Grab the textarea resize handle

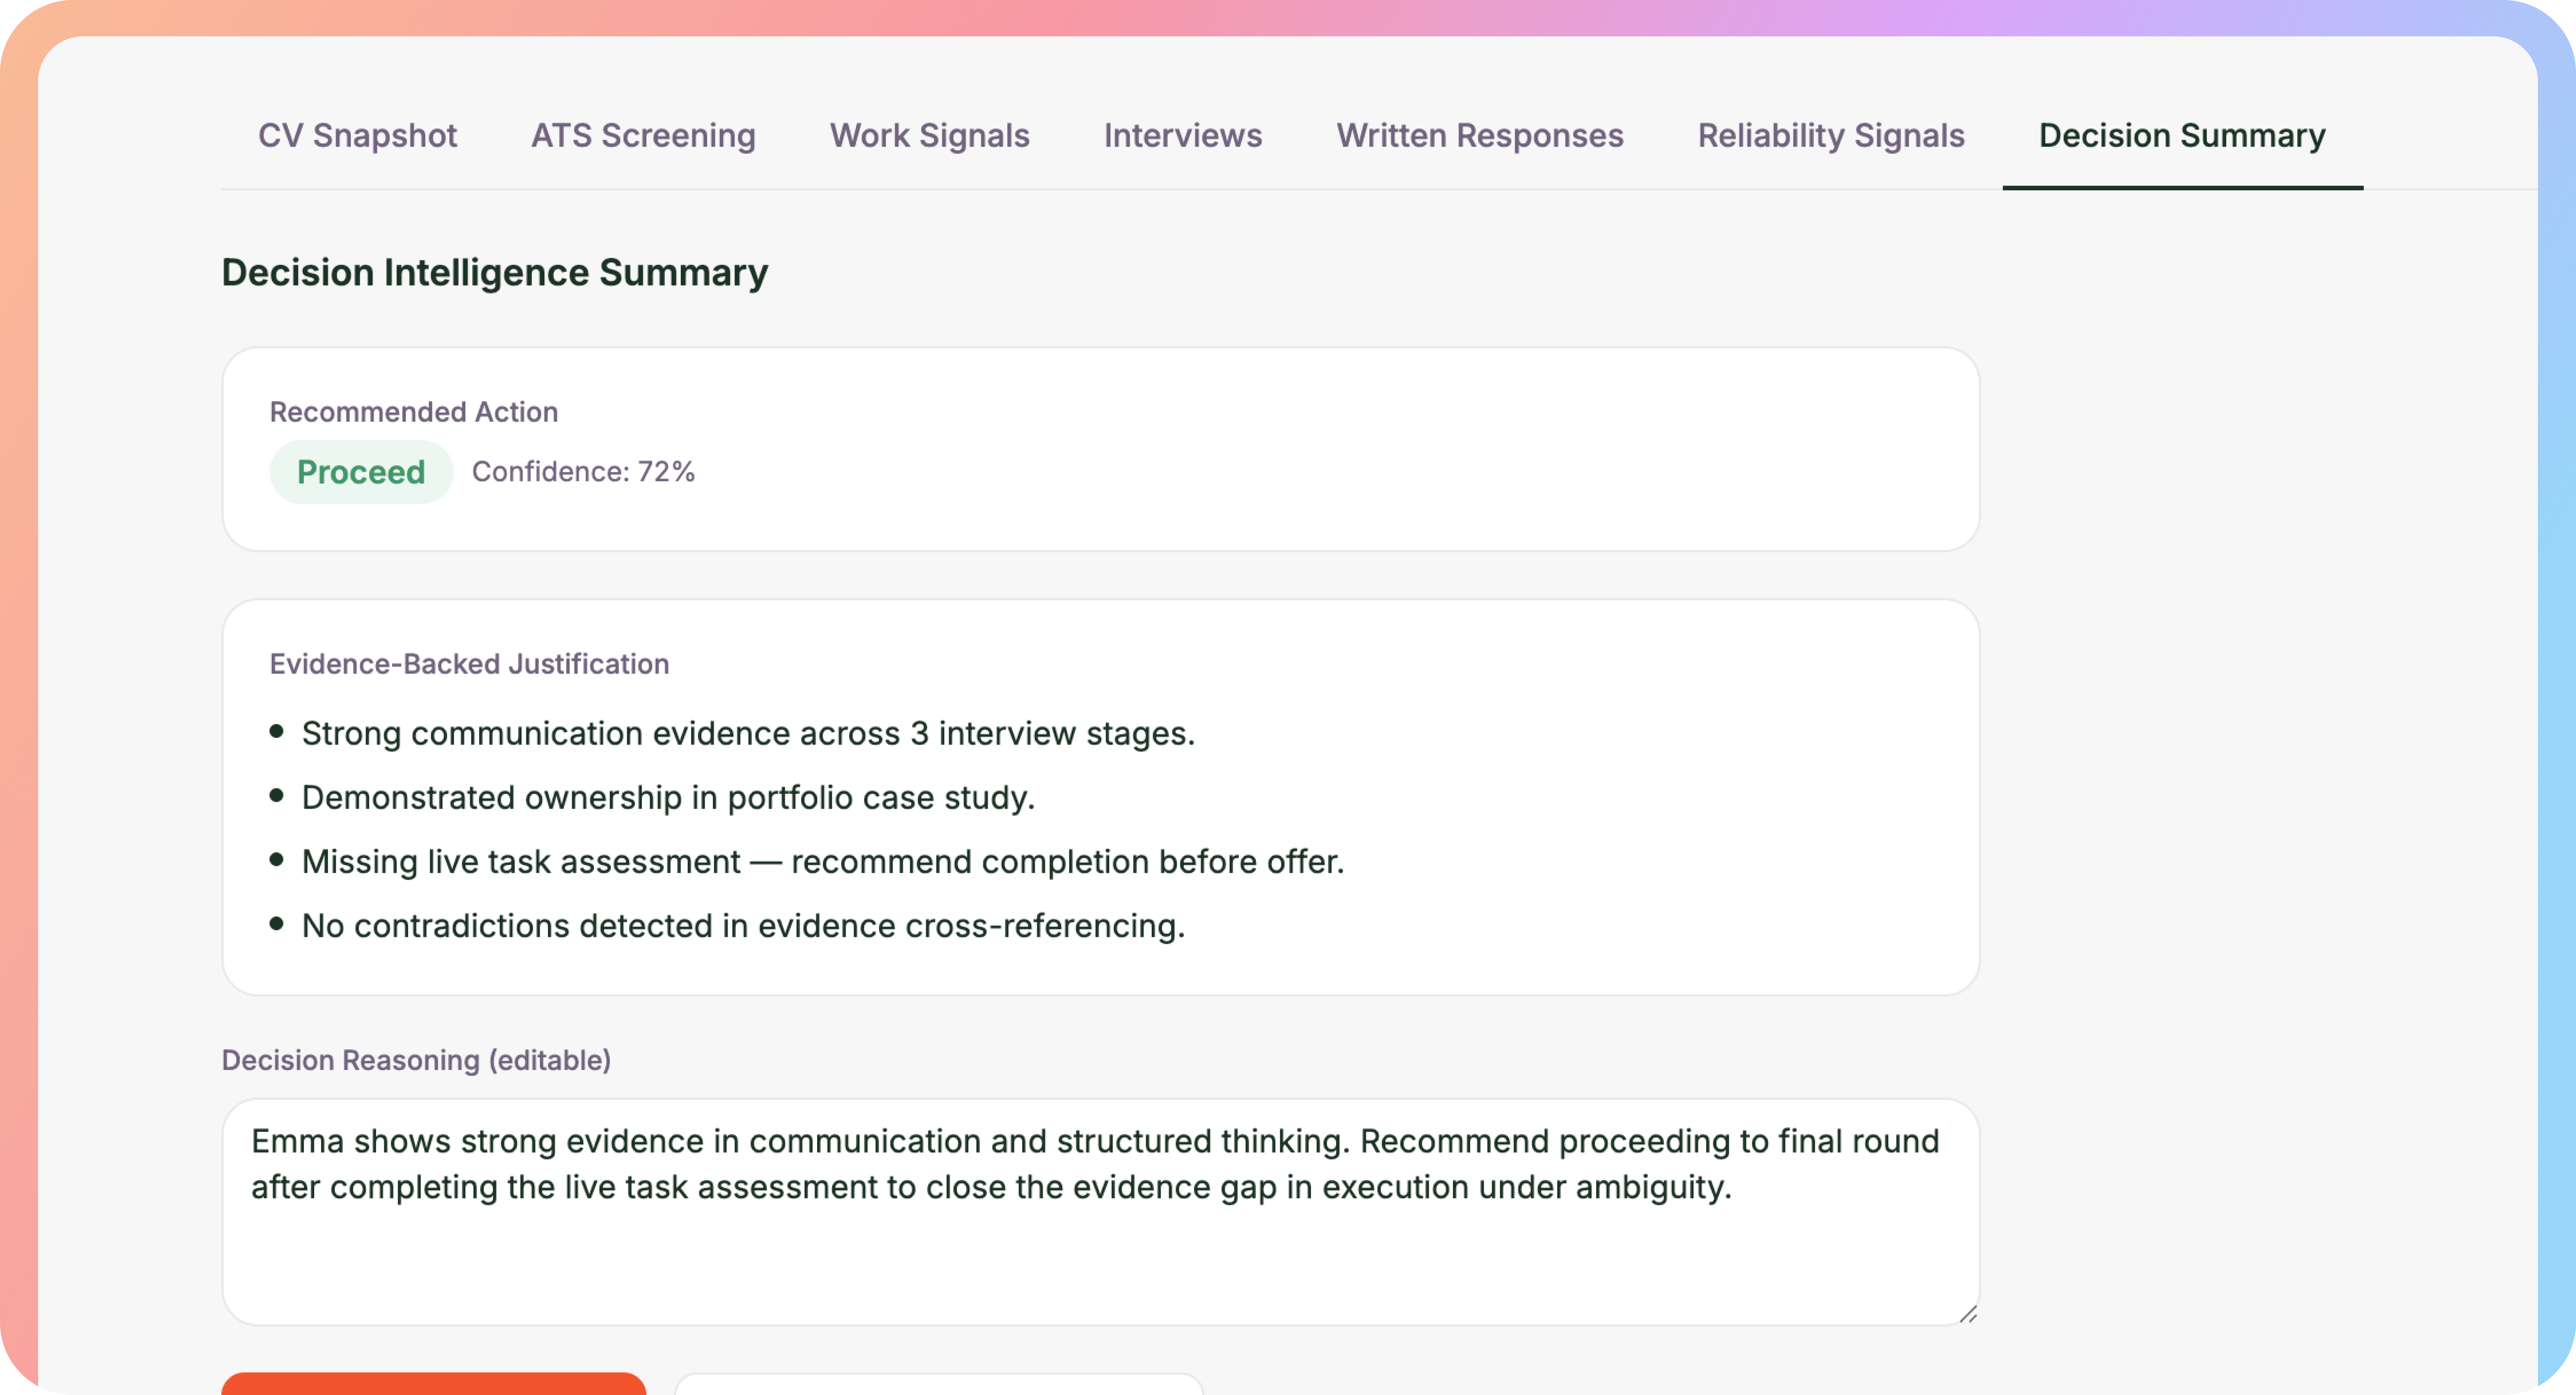click(x=1967, y=1314)
